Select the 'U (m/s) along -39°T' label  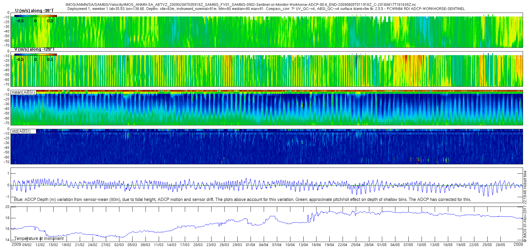tap(34, 11)
